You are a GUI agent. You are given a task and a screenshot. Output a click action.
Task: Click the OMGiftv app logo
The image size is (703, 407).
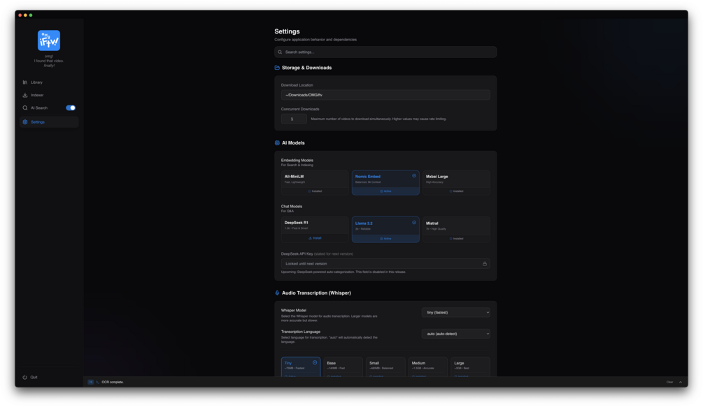point(49,40)
